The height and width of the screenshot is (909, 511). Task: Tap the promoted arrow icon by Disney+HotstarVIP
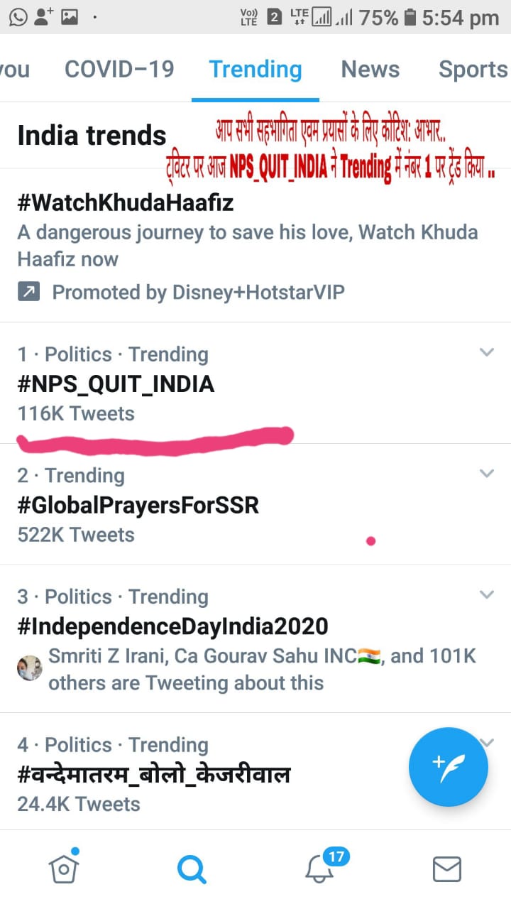click(x=28, y=292)
